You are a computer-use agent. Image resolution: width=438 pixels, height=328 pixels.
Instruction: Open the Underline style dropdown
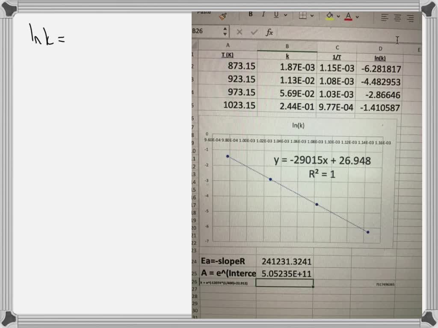pos(285,16)
